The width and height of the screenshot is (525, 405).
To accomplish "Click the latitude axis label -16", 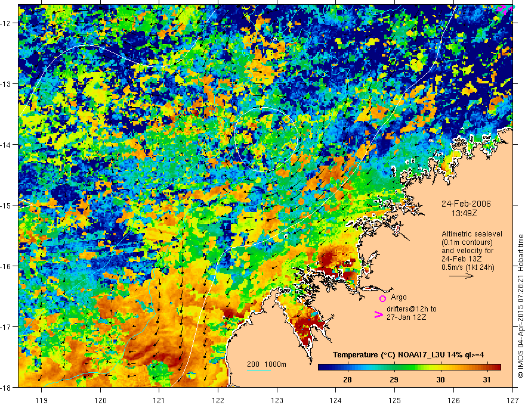I will (x=6, y=266).
